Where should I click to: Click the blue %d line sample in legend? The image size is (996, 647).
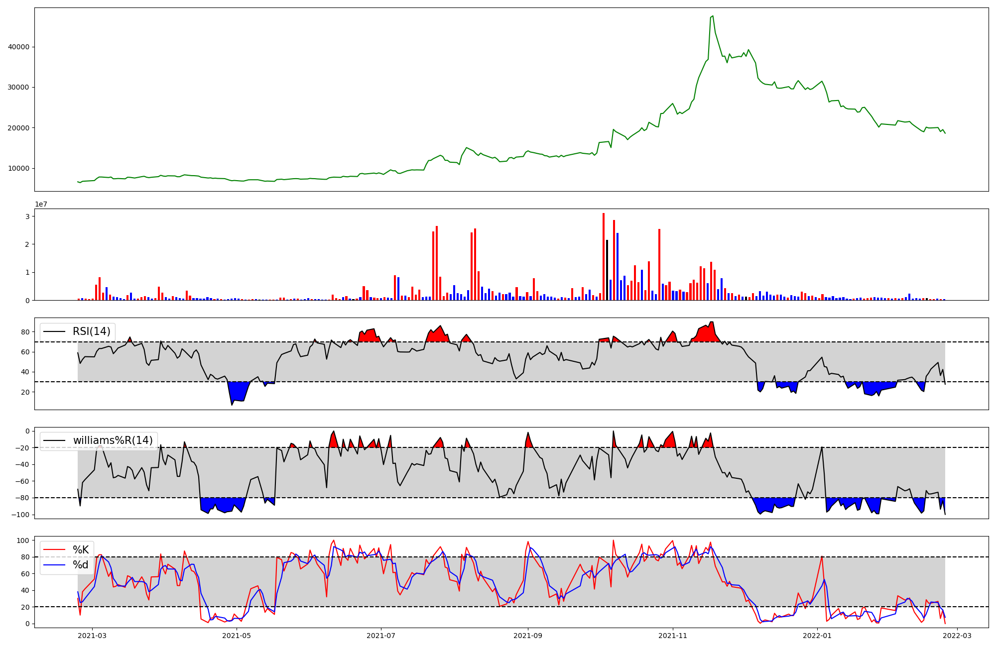click(x=54, y=565)
